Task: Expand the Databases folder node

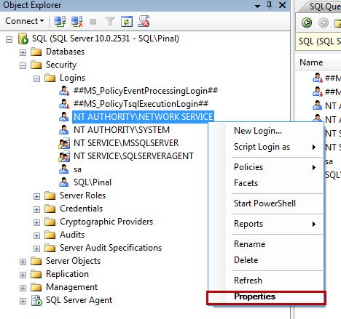Action: coord(23,52)
